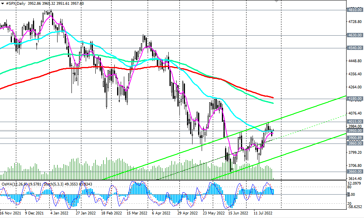
Task: Click the 4540.00 price level tag
Action: [x=355, y=48]
